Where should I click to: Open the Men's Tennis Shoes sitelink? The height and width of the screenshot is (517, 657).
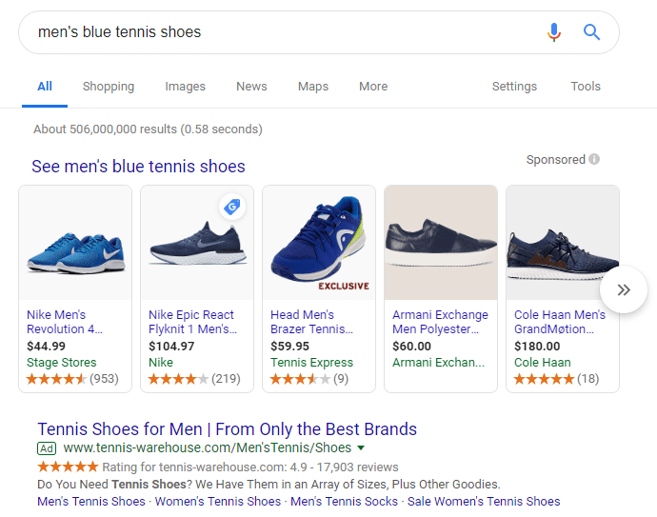click(91, 502)
